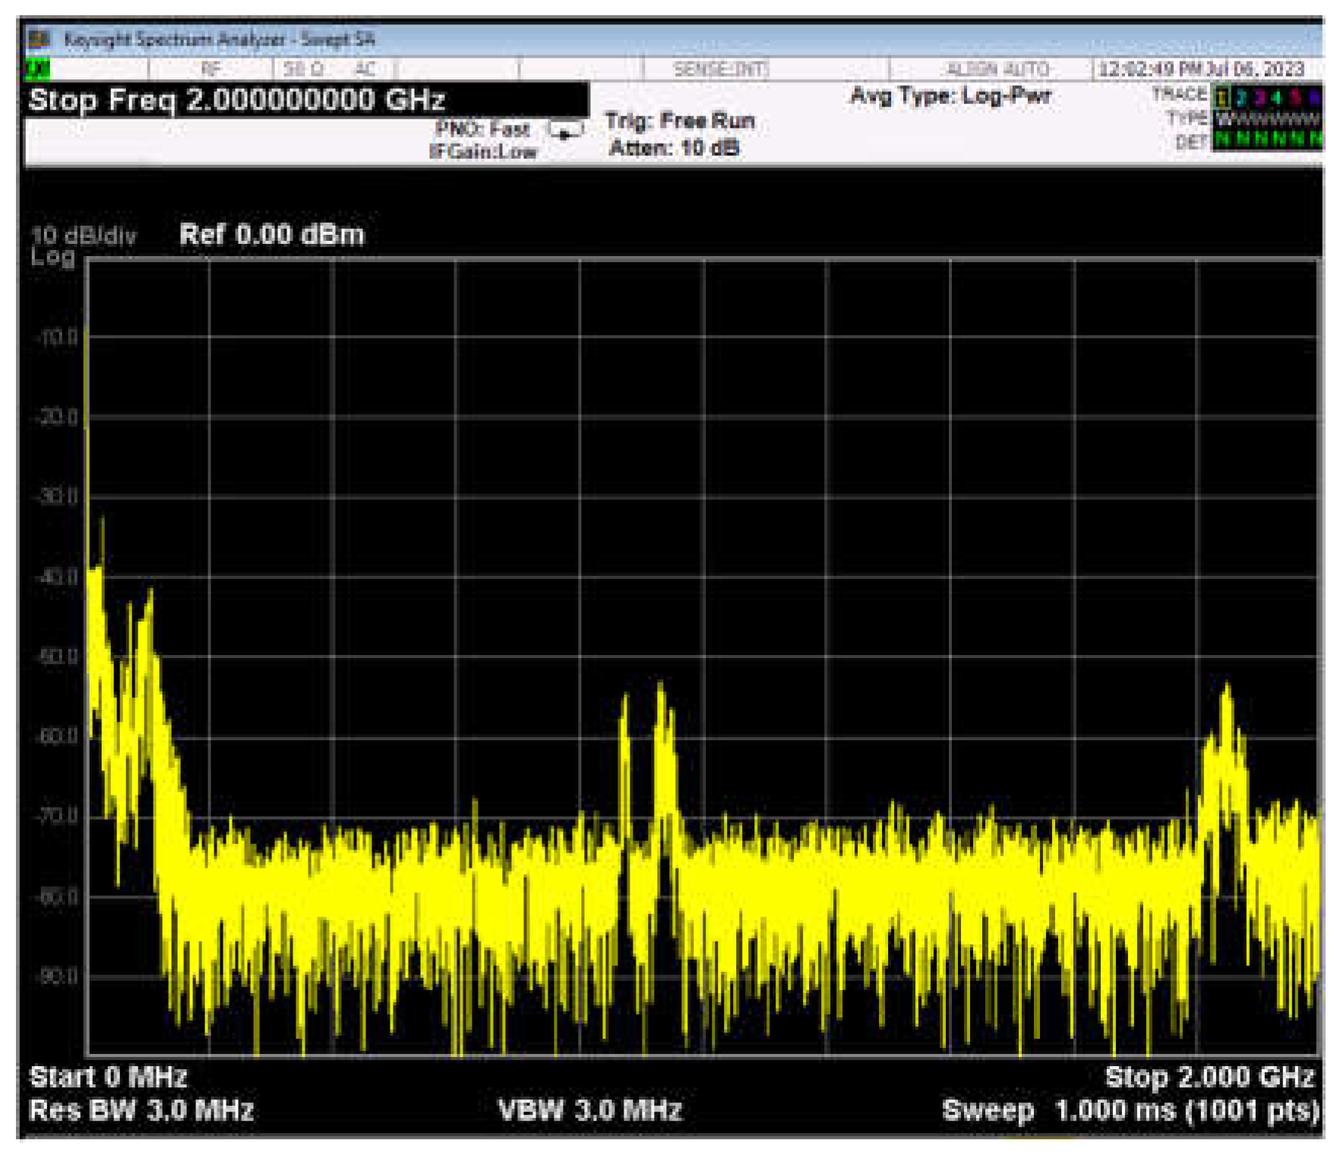The image size is (1337, 1155).
Task: Select trace 2 cyan indicator
Action: click(x=1241, y=97)
